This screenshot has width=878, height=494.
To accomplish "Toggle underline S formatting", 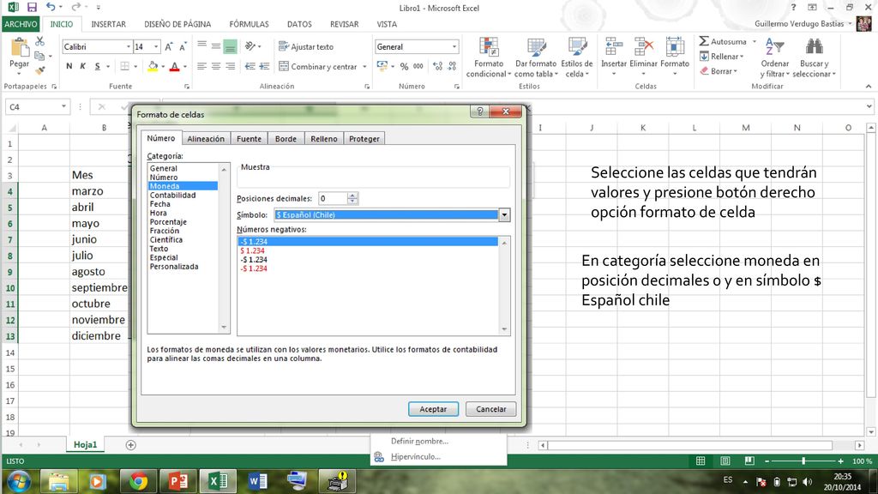I will 98,66.
